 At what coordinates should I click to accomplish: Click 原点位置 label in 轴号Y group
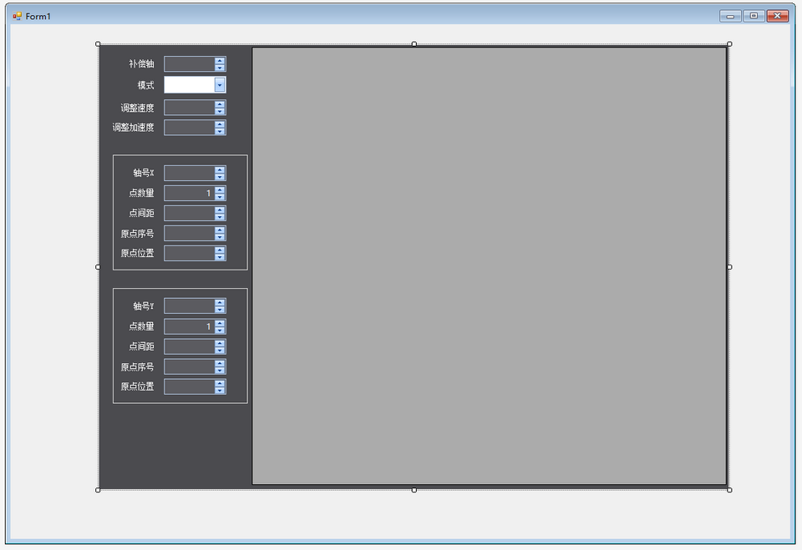click(x=137, y=386)
